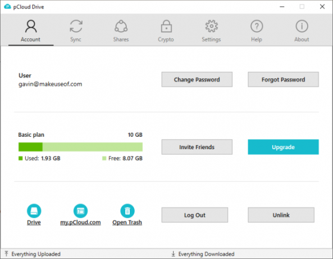Click the Open Trash text link
Image resolution: width=333 pixels, height=259 pixels.
tap(127, 222)
